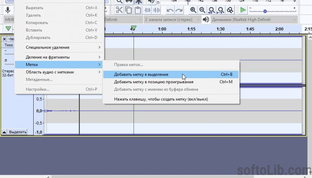Viewport: 312px width, 178px height.
Task: Click 2:00 on the timeline ruler
Action: tap(279, 29)
